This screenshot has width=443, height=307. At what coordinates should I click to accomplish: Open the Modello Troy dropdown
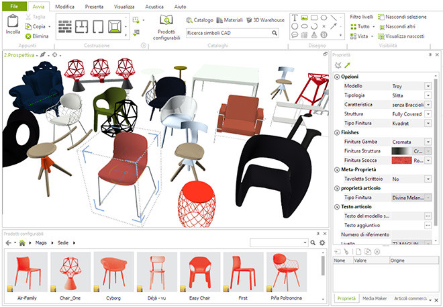coord(428,86)
